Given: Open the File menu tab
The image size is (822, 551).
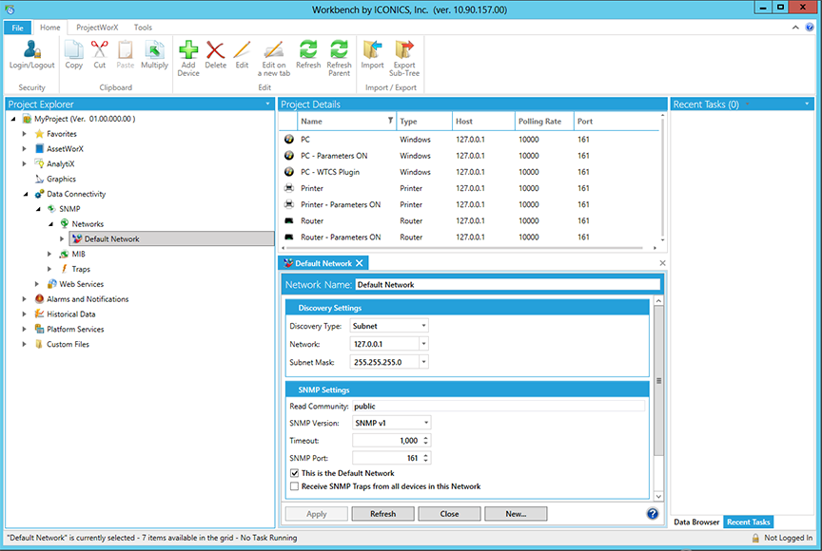Looking at the screenshot, I should click(x=17, y=28).
